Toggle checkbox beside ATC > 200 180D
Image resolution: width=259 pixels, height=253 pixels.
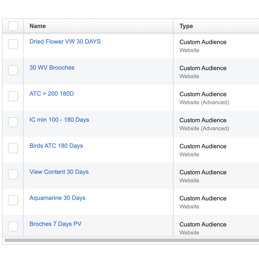(13, 96)
